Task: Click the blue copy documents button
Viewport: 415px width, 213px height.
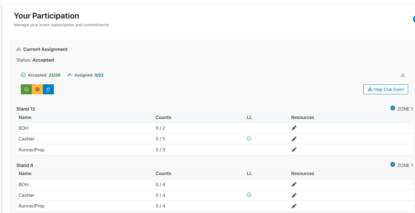Action: click(x=48, y=89)
